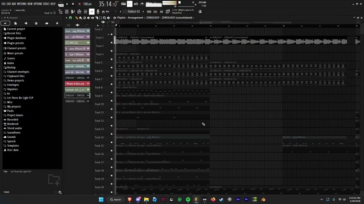
Task: Expand the Recorded folder
Action: pos(13,120)
